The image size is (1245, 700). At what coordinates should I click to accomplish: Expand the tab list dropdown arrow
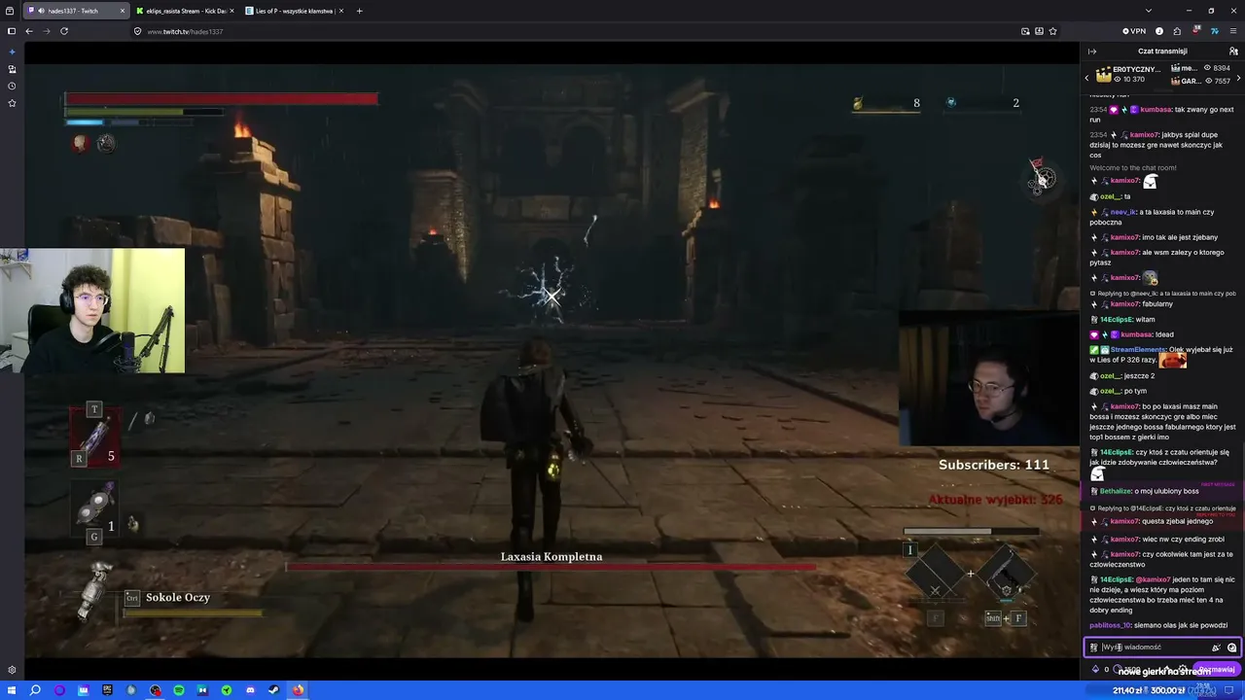tap(1149, 11)
